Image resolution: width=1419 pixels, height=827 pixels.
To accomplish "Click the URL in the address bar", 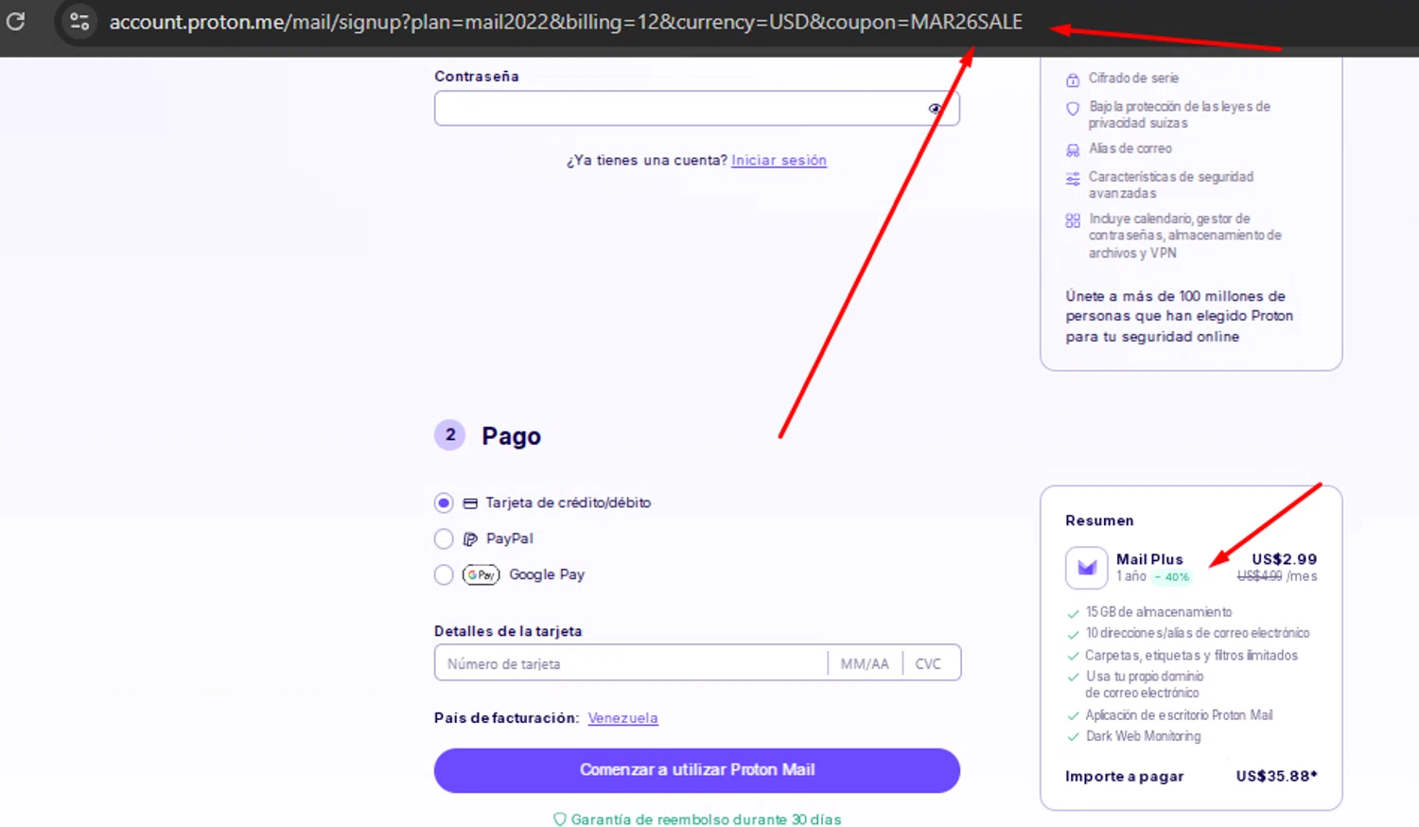I will pos(566,22).
